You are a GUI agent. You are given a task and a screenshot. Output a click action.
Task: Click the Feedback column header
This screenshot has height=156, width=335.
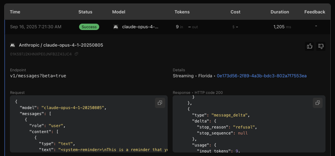[315, 12]
